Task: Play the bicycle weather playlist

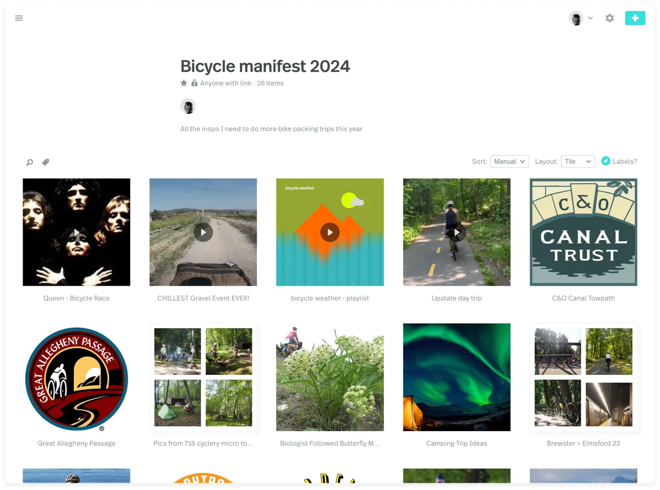Action: point(330,232)
